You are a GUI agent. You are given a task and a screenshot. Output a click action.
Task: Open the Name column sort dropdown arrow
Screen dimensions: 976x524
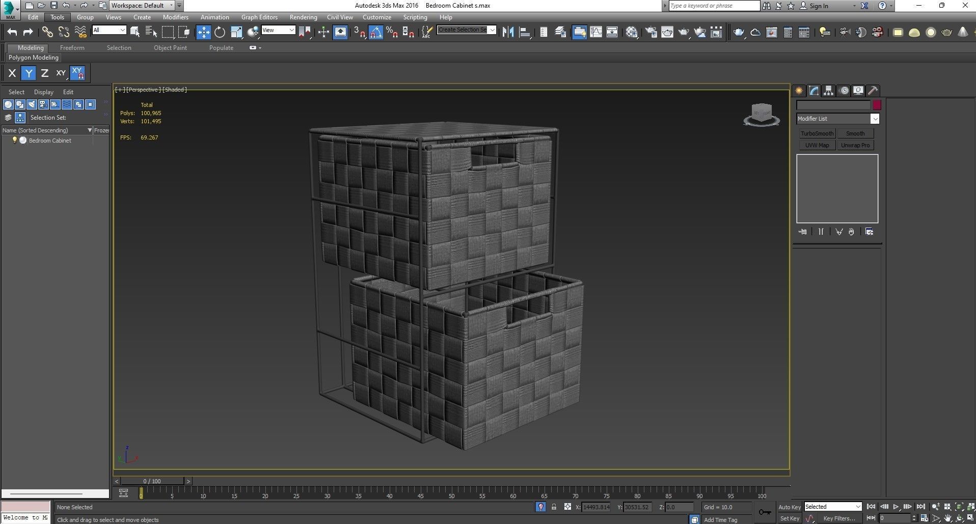tap(90, 130)
